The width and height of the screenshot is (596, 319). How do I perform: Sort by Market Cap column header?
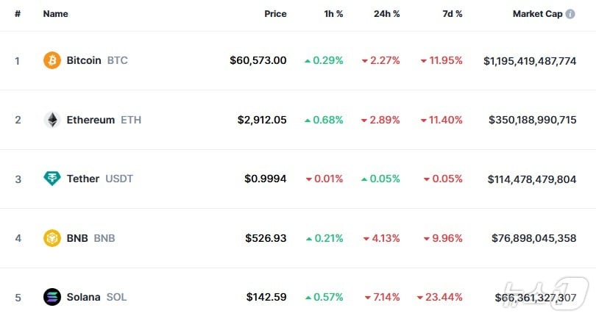pos(537,14)
